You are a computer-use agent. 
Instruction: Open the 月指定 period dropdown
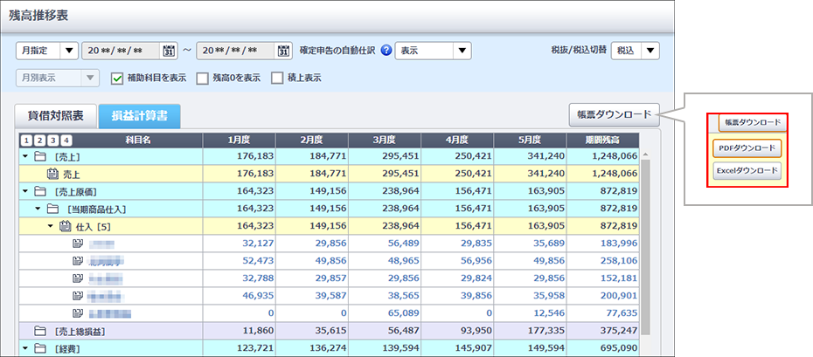47,51
